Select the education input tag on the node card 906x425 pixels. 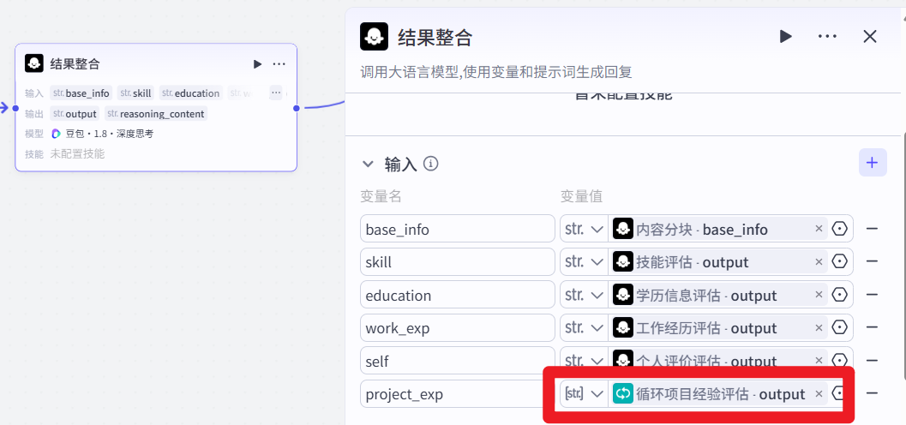pos(190,93)
